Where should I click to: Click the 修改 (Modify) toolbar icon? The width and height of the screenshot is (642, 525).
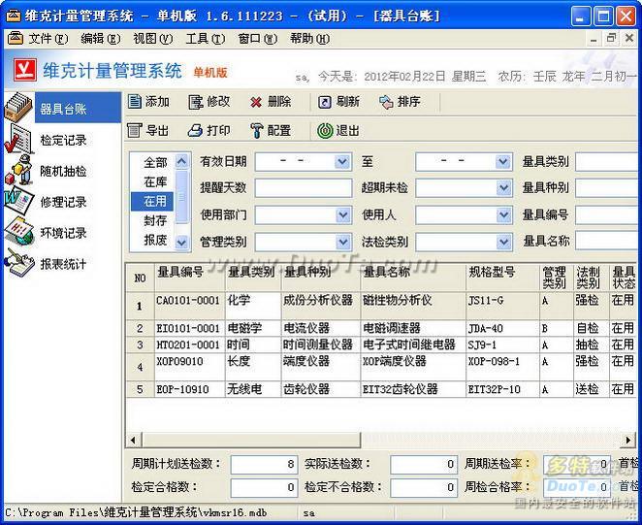coord(196,102)
